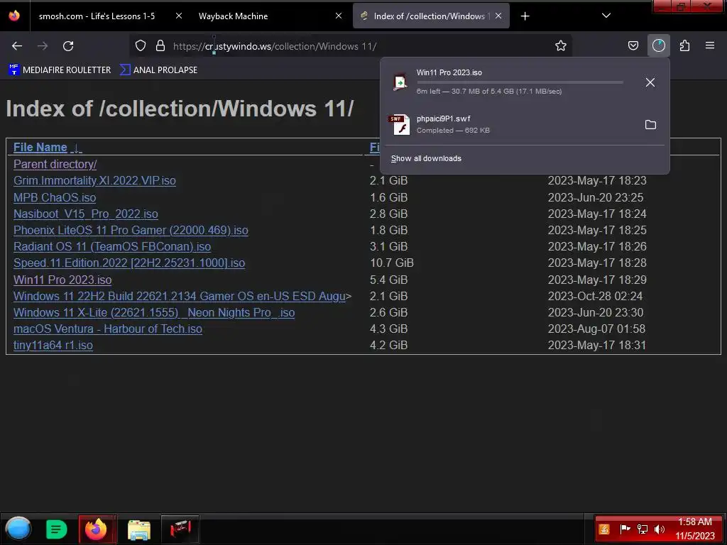Toggle the downloads panel button
Image resolution: width=727 pixels, height=545 pixels.
coord(658,45)
